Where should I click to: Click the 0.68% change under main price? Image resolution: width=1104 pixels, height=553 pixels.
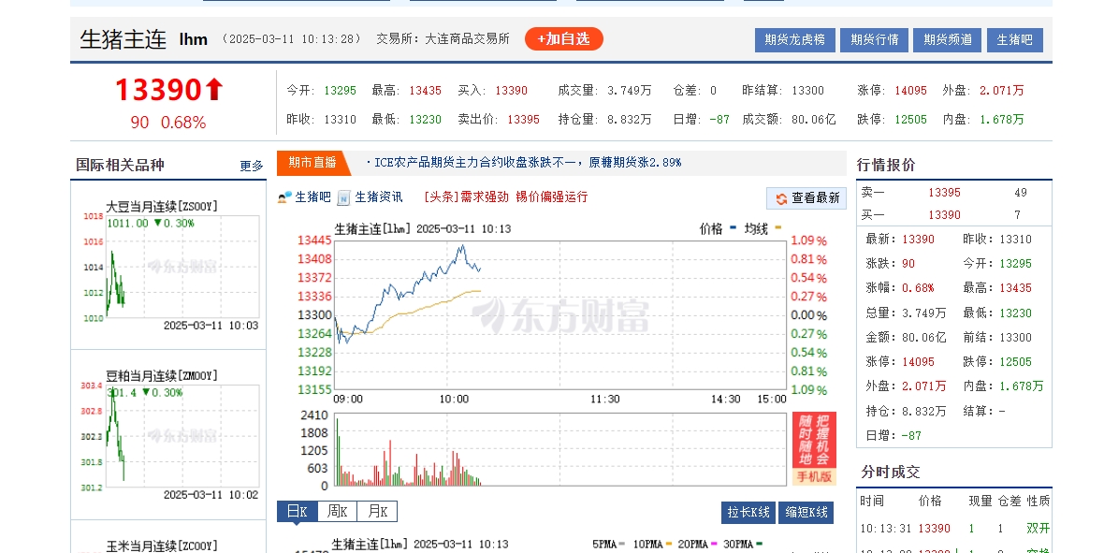[183, 123]
